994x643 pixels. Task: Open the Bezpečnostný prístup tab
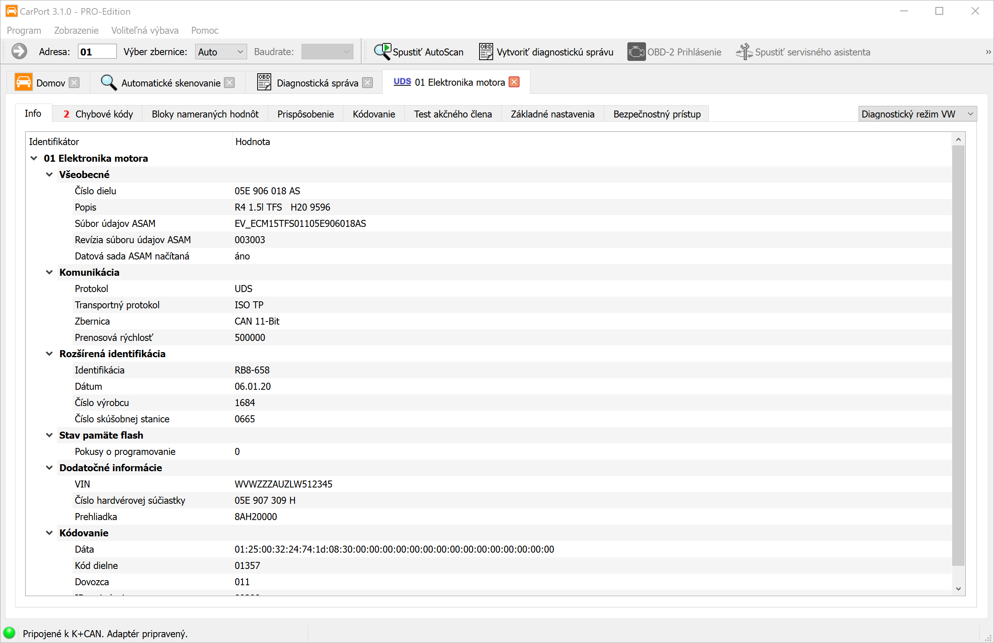[656, 114]
